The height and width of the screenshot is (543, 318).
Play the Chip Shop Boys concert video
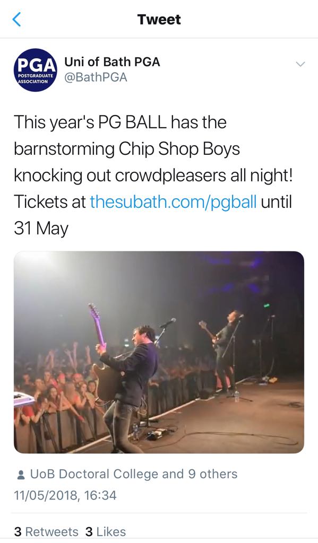pyautogui.click(x=159, y=352)
